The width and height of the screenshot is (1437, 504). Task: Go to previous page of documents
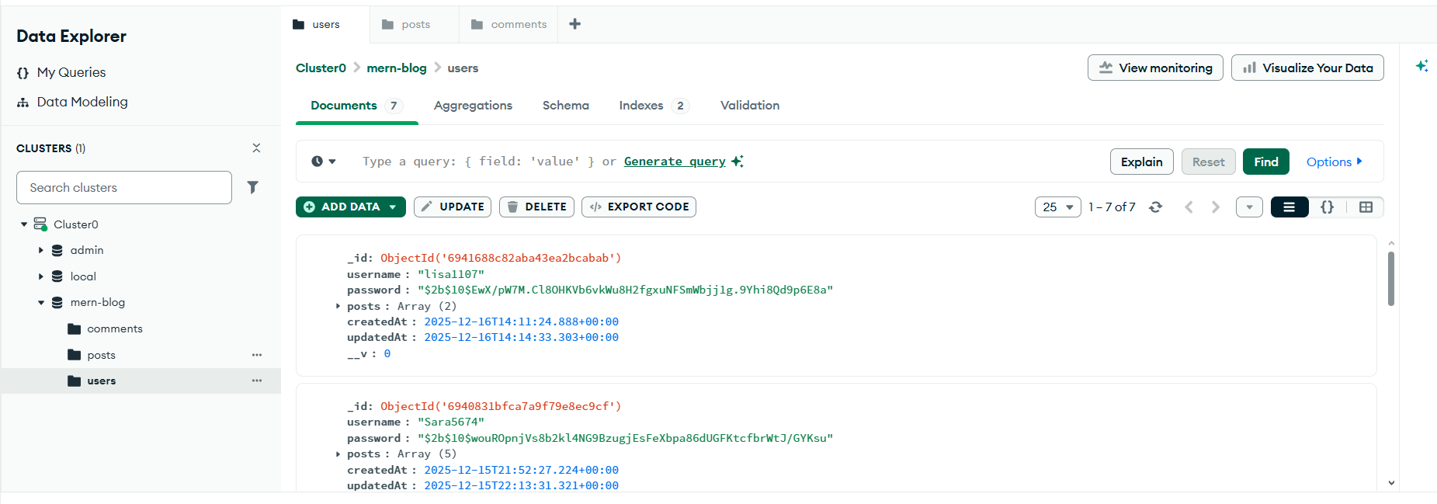(1189, 207)
